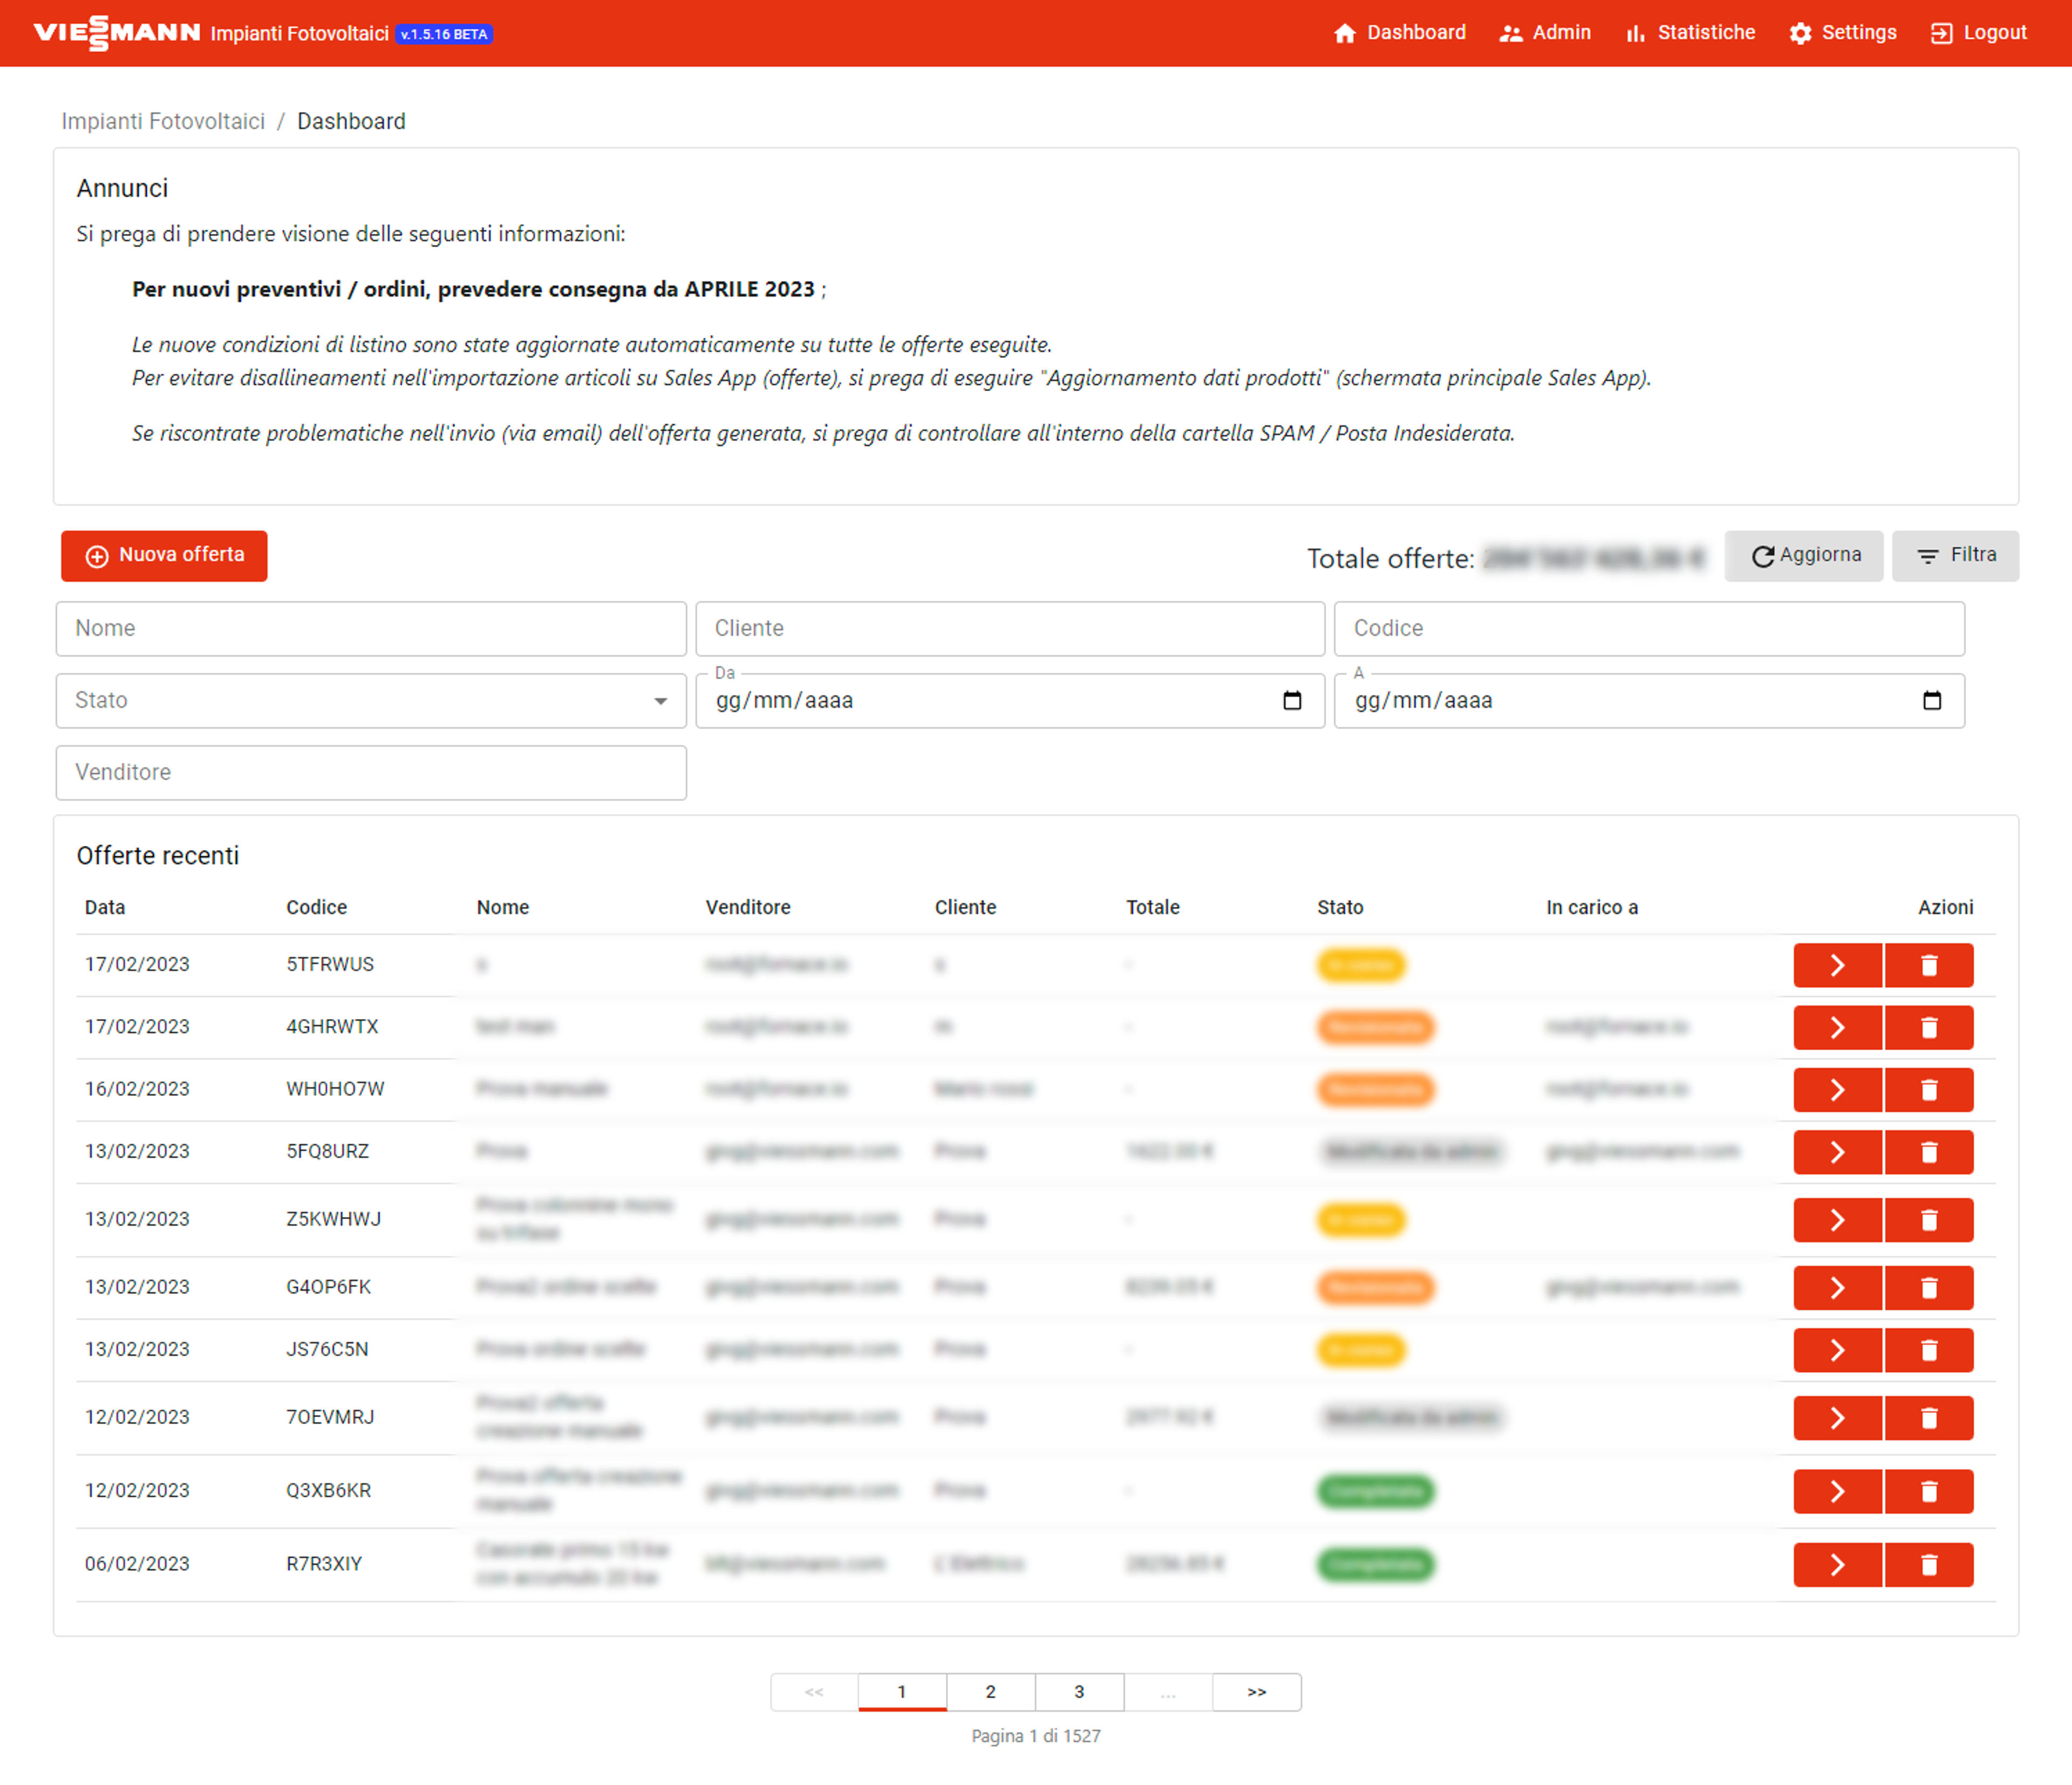This screenshot has width=2072, height=1785.
Task: Open offer 5FQ8URZ with arrow icon
Action: click(1837, 1152)
